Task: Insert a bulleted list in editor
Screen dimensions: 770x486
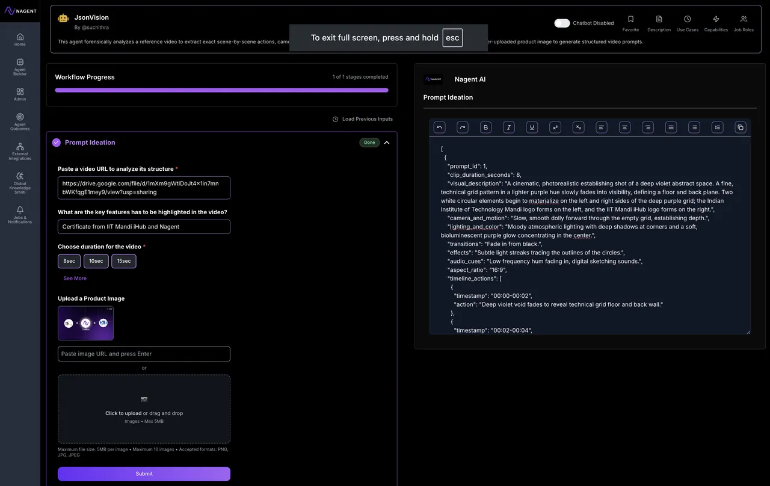Action: (694, 127)
